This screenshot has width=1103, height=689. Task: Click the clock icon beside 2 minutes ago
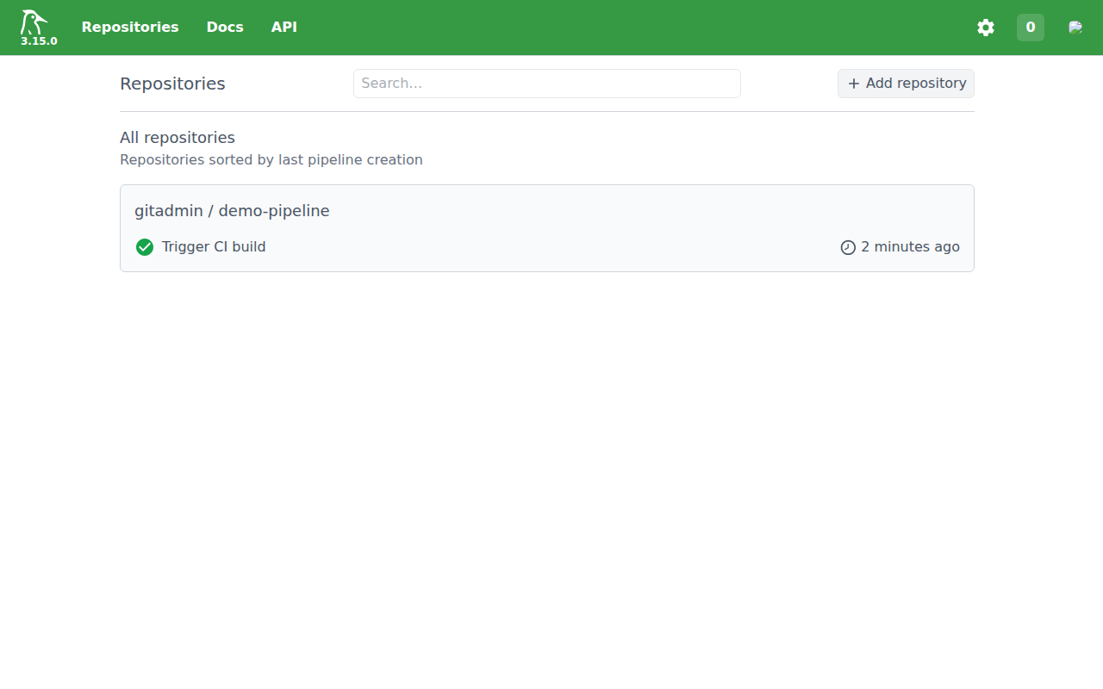tap(848, 247)
